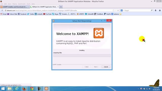162x91 pixels.
Task: Click the XAMPP orange logo in Setup
Action: (x=99, y=33)
